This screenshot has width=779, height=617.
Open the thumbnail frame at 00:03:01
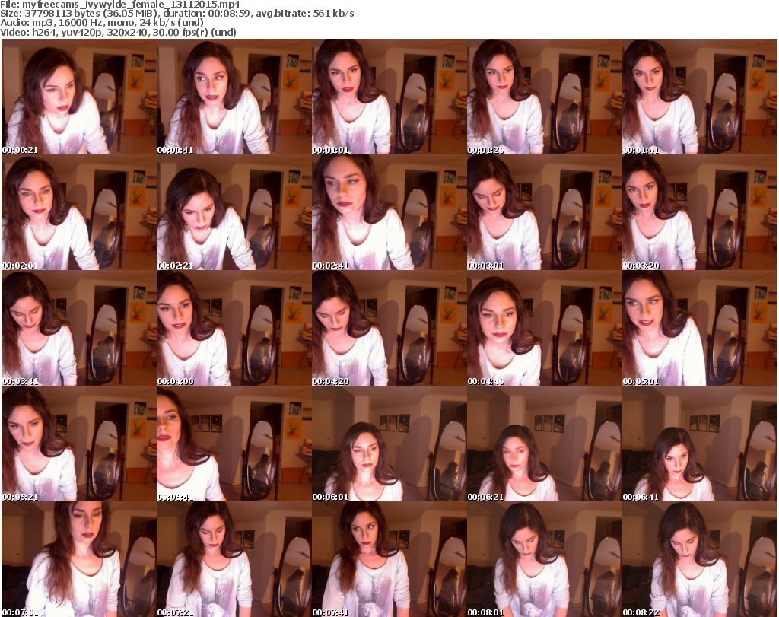[545, 212]
